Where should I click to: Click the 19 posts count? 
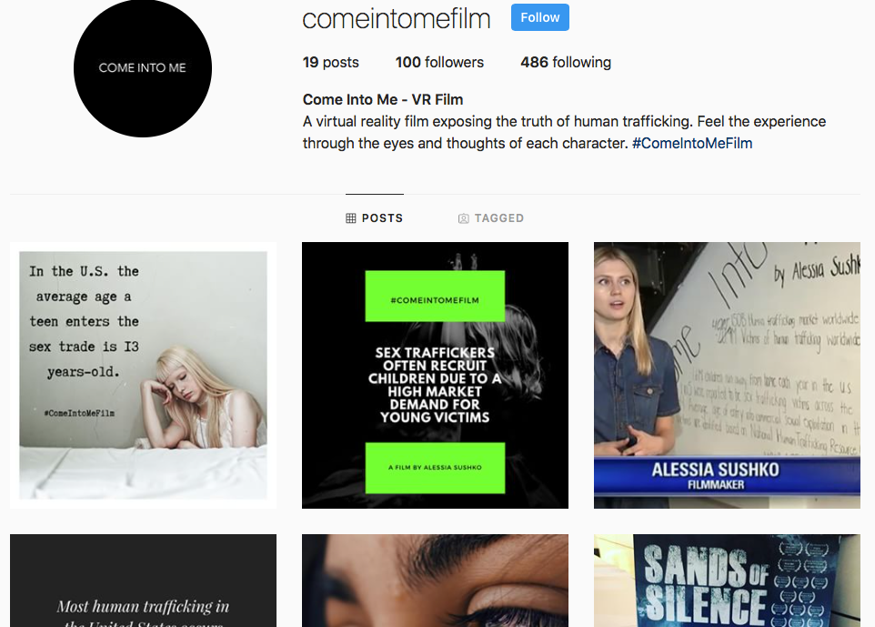[331, 62]
